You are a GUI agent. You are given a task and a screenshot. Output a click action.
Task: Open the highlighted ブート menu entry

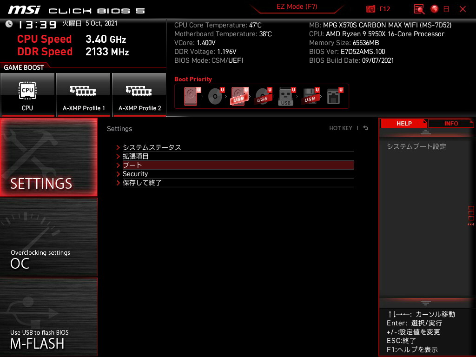tap(238, 165)
